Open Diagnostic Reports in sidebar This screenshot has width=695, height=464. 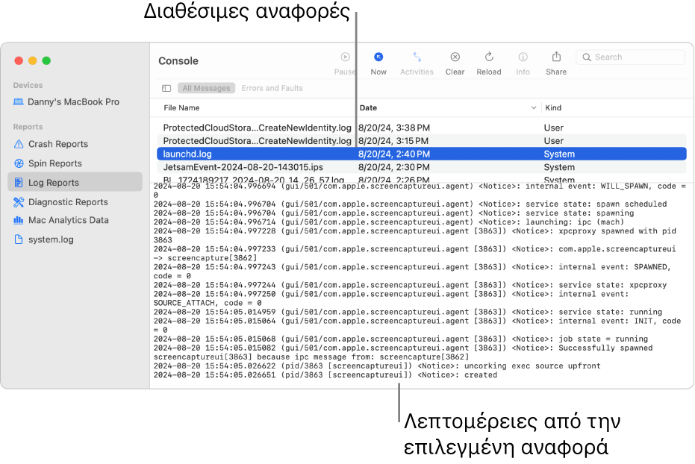(68, 202)
